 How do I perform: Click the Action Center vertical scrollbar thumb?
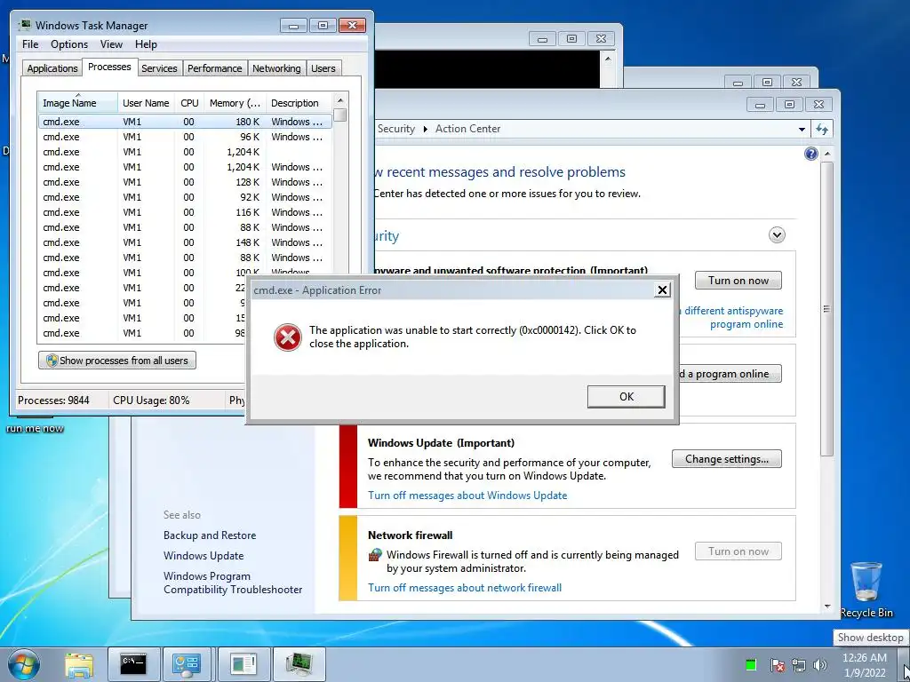click(827, 309)
